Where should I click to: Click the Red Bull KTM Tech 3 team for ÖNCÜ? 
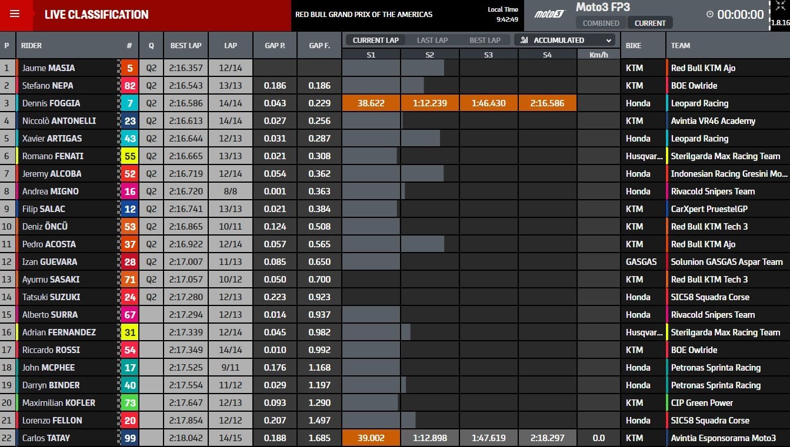tap(709, 226)
